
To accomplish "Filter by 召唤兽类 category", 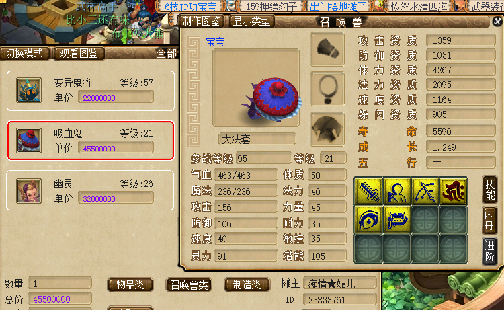I will coord(189,285).
